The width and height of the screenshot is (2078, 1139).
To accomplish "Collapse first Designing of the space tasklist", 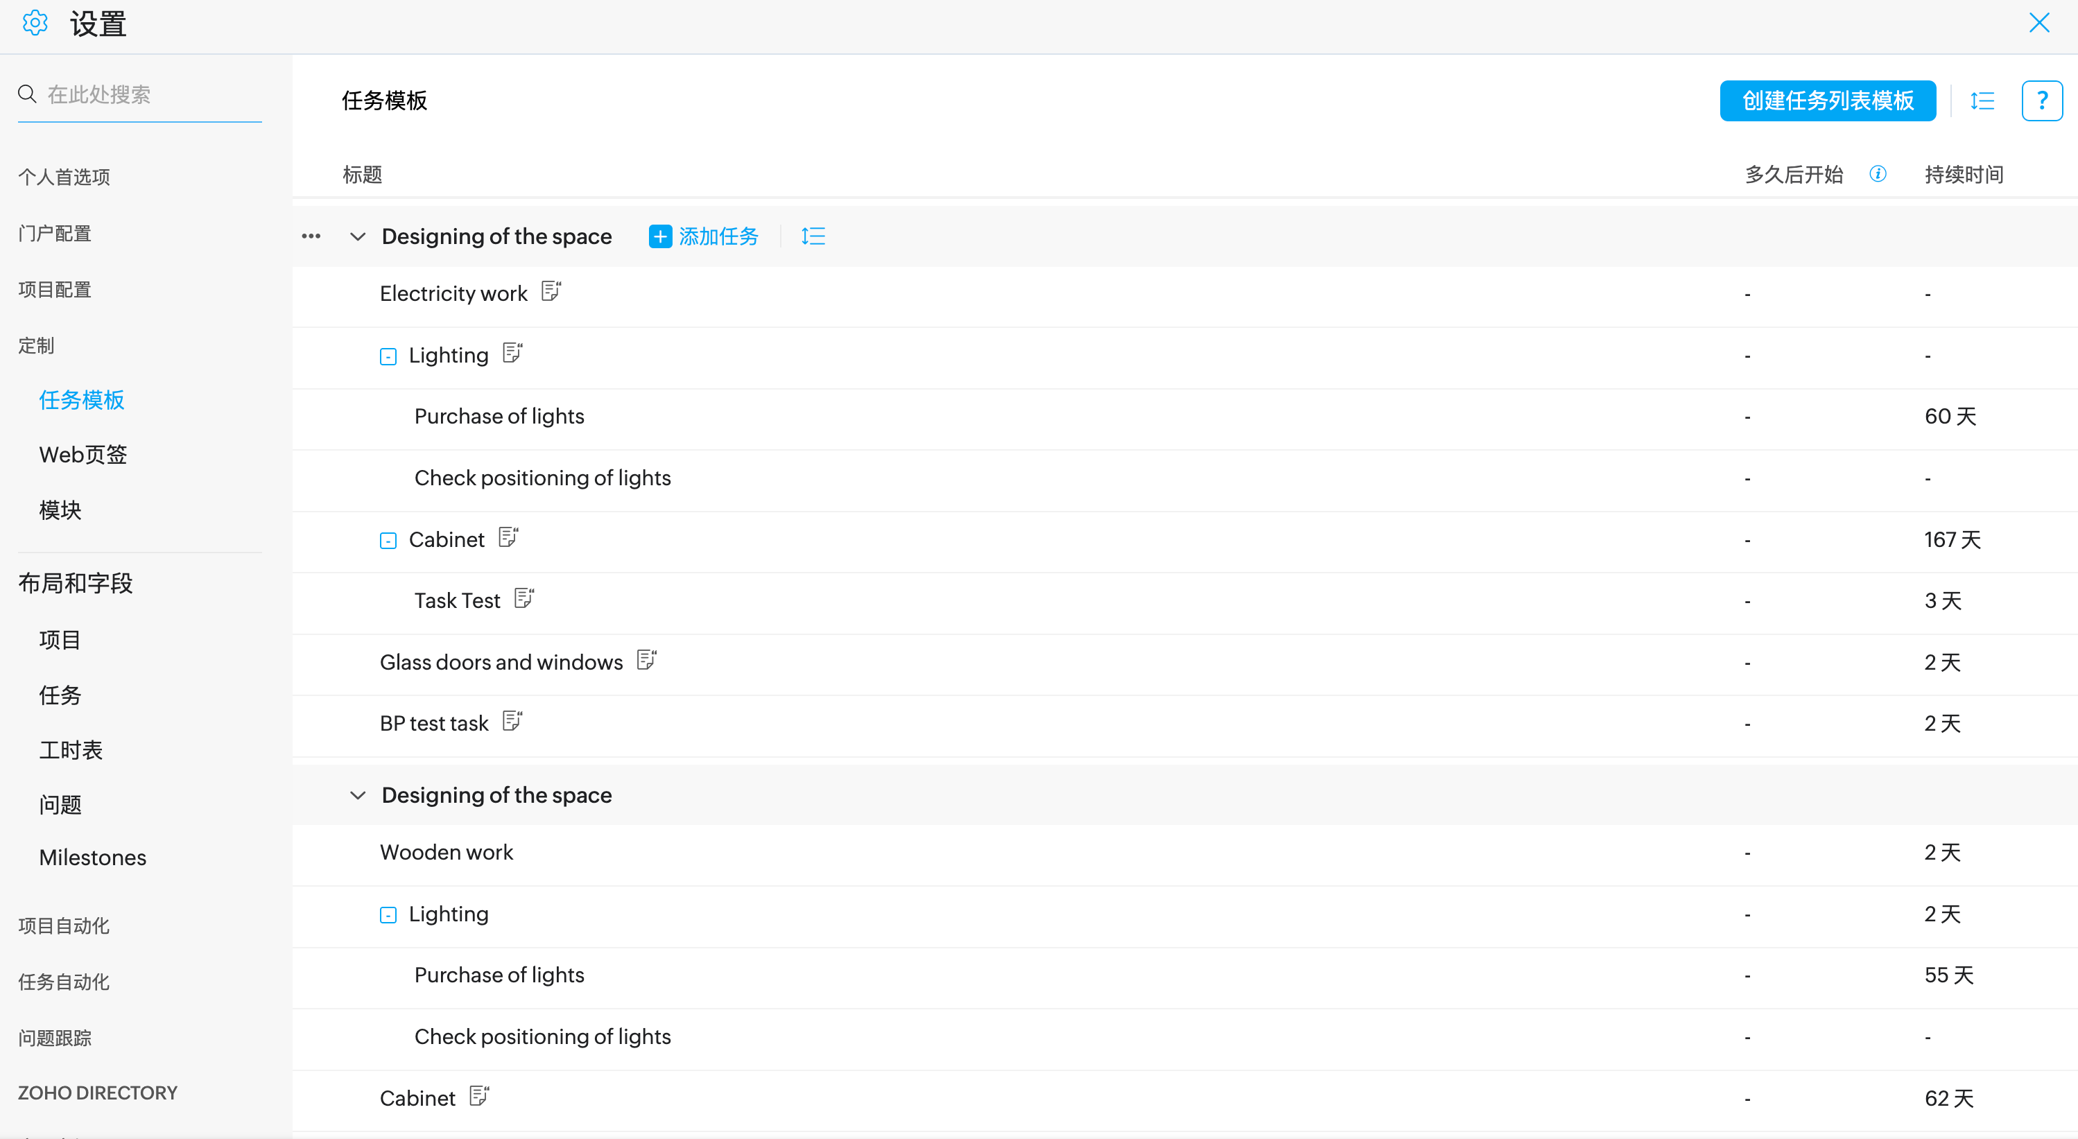I will coord(357,236).
